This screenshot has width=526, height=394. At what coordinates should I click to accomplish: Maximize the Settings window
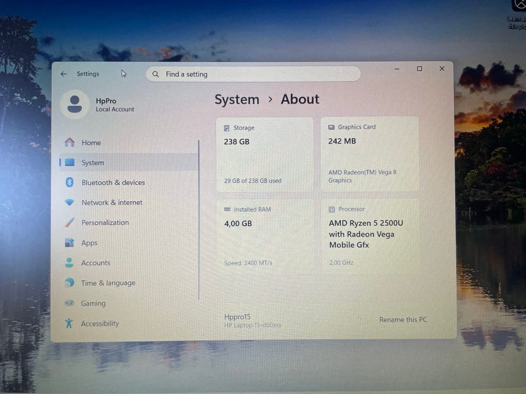[419, 69]
